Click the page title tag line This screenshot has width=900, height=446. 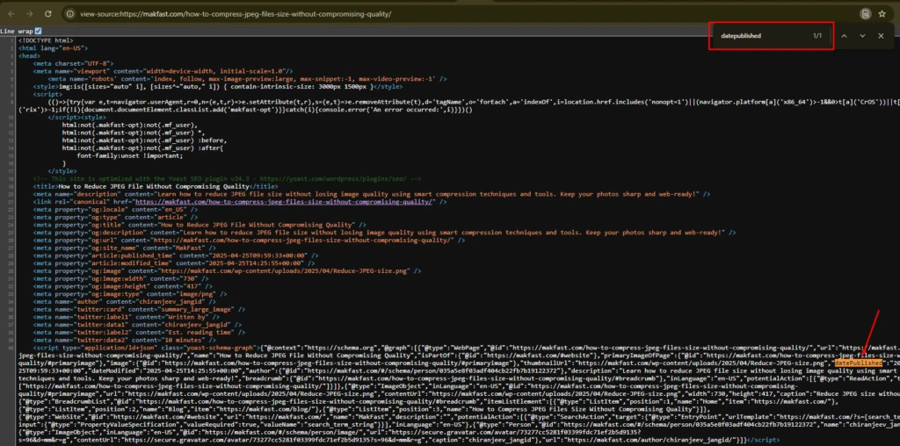click(156, 186)
